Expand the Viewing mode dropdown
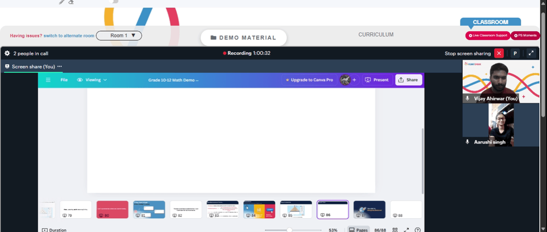Image resolution: width=547 pixels, height=232 pixels. point(92,80)
